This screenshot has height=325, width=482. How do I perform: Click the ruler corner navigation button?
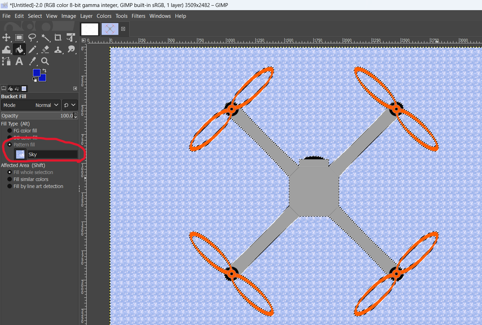pyautogui.click(x=83, y=40)
